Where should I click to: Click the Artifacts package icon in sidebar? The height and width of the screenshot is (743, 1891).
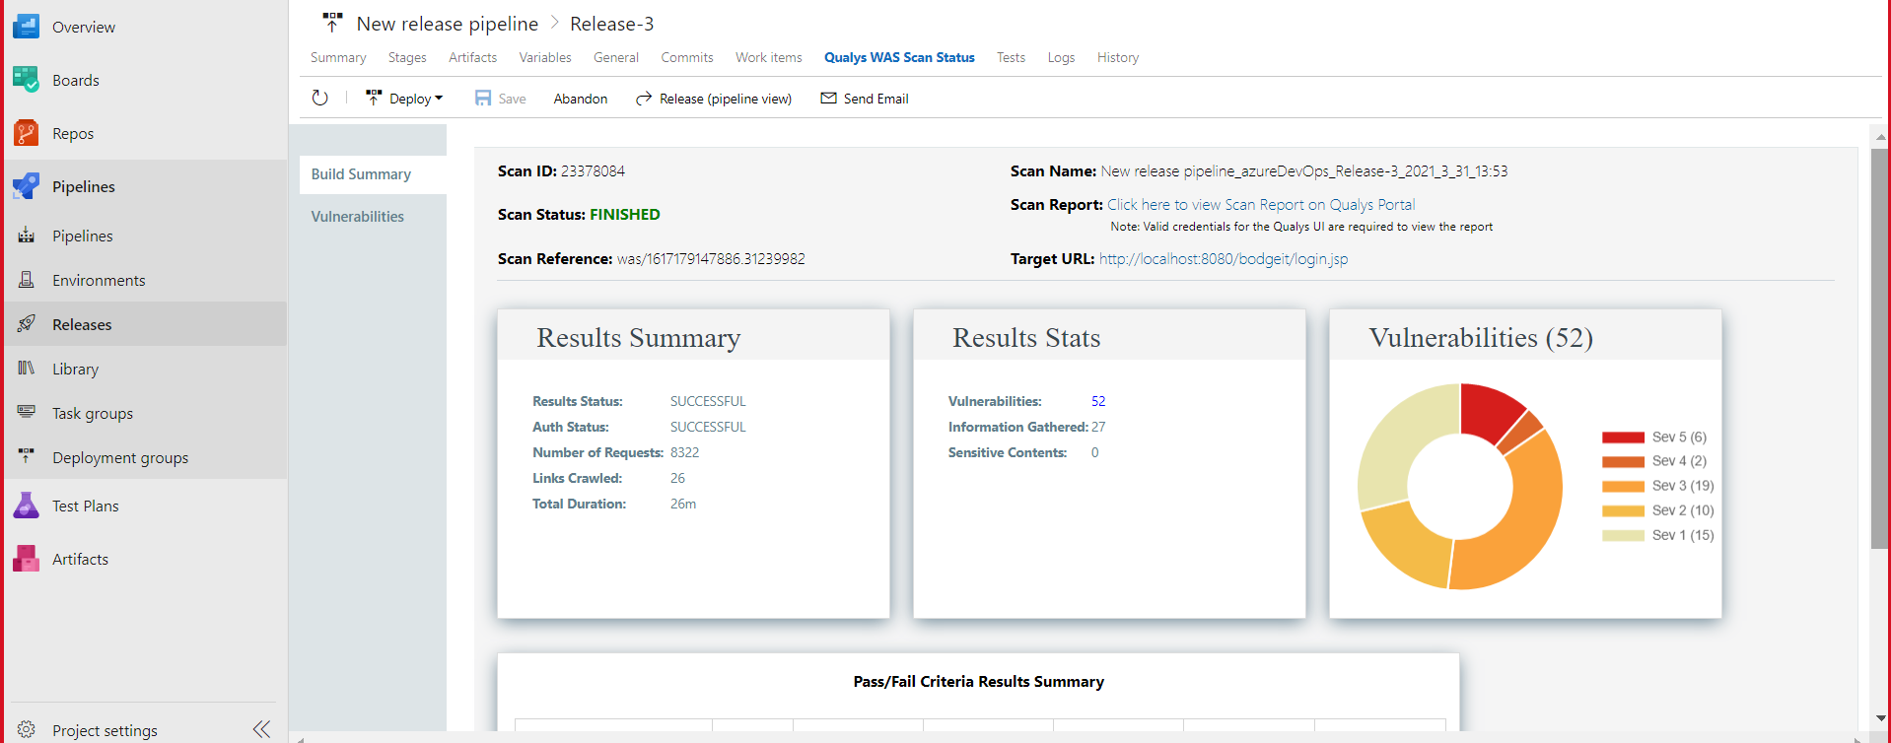pyautogui.click(x=26, y=559)
